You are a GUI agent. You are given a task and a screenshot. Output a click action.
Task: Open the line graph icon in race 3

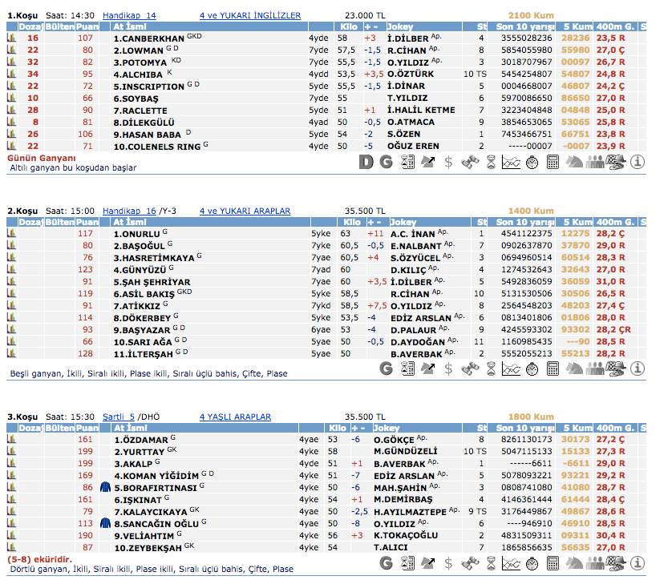tap(511, 563)
